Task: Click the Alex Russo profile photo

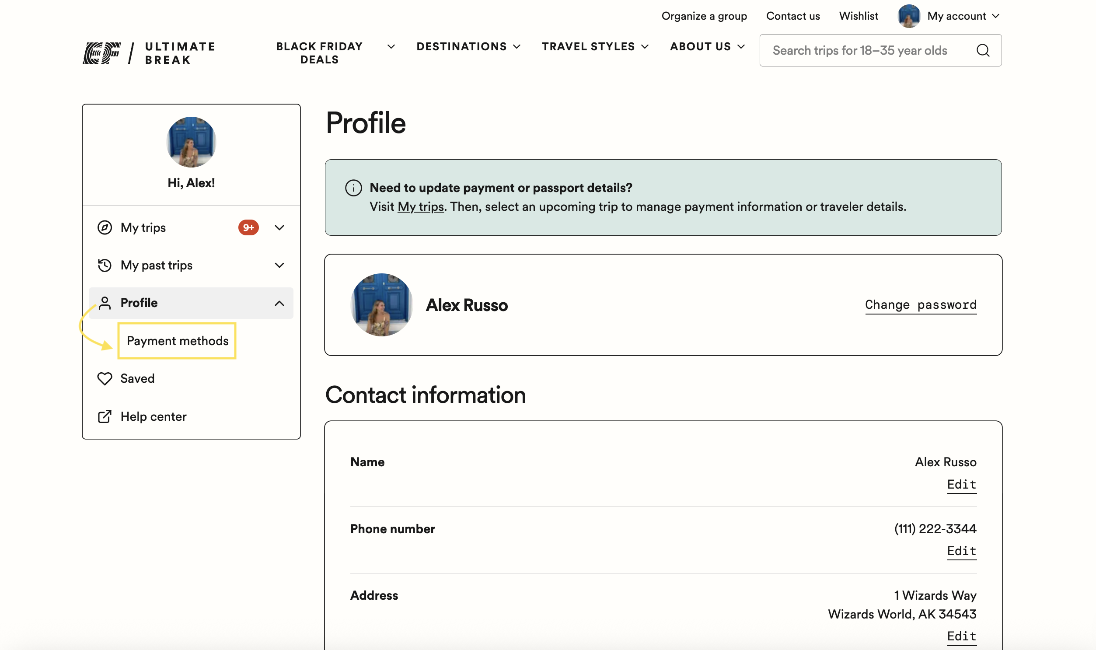Action: (x=382, y=305)
